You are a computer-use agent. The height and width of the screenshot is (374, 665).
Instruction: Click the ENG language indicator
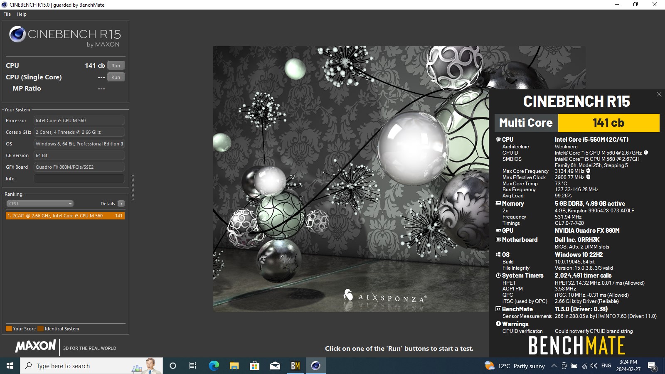(x=606, y=366)
